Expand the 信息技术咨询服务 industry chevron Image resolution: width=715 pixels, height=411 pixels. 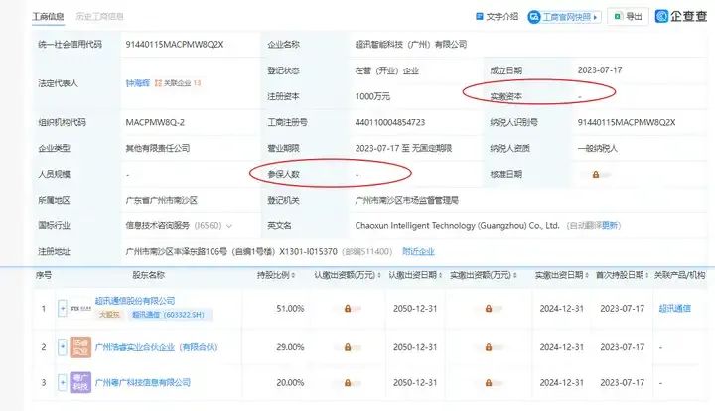(x=229, y=226)
